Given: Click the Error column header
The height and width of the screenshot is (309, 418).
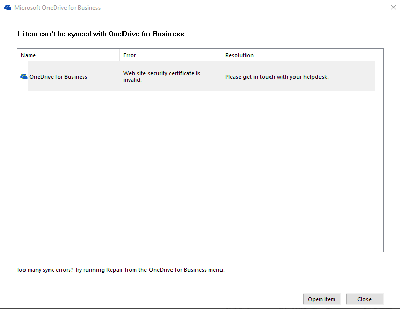Looking at the screenshot, I should (x=170, y=55).
